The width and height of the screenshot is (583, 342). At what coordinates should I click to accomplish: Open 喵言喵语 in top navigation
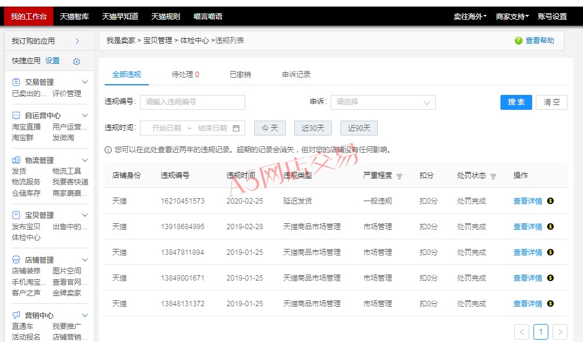(x=208, y=16)
